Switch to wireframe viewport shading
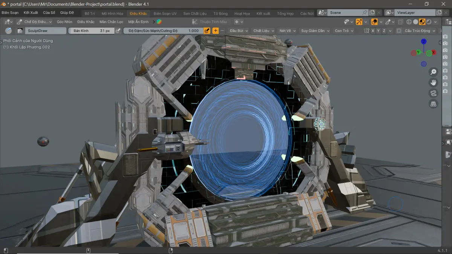This screenshot has width=452, height=254. (409, 22)
